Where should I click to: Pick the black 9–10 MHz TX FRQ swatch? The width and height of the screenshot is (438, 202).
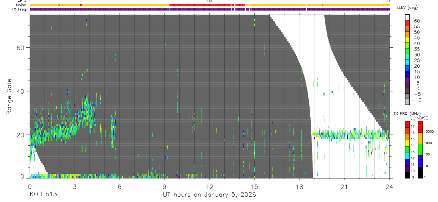coord(408,175)
